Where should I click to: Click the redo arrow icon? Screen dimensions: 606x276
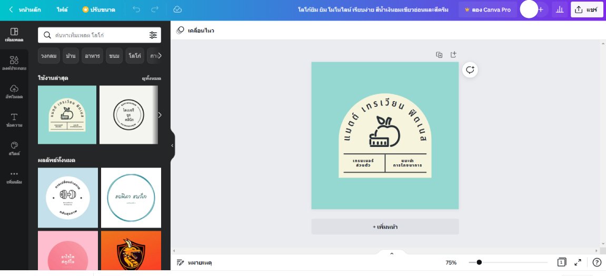[154, 9]
